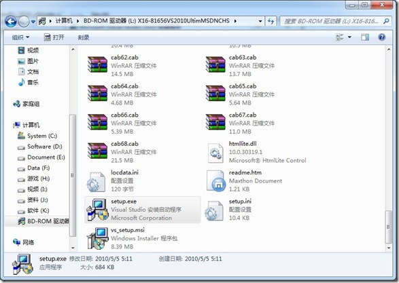Click 修改日期 value 2010/5/5 5:11
399x283 pixels.
(114, 259)
